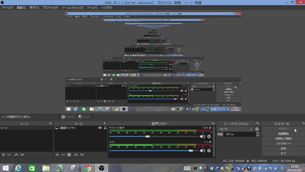Add a new source with plus icon
305x172 pixels.
[x=57, y=155]
